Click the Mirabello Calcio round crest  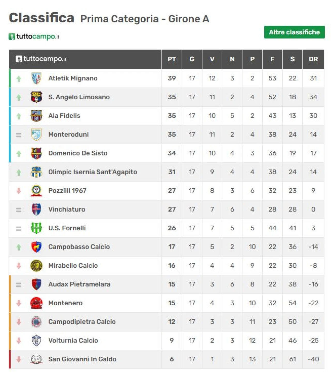[x=36, y=265]
